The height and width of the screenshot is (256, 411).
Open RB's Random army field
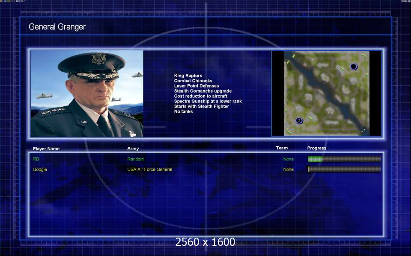point(136,159)
